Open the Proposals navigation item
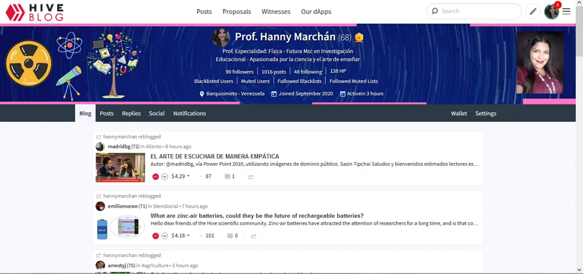 point(237,12)
